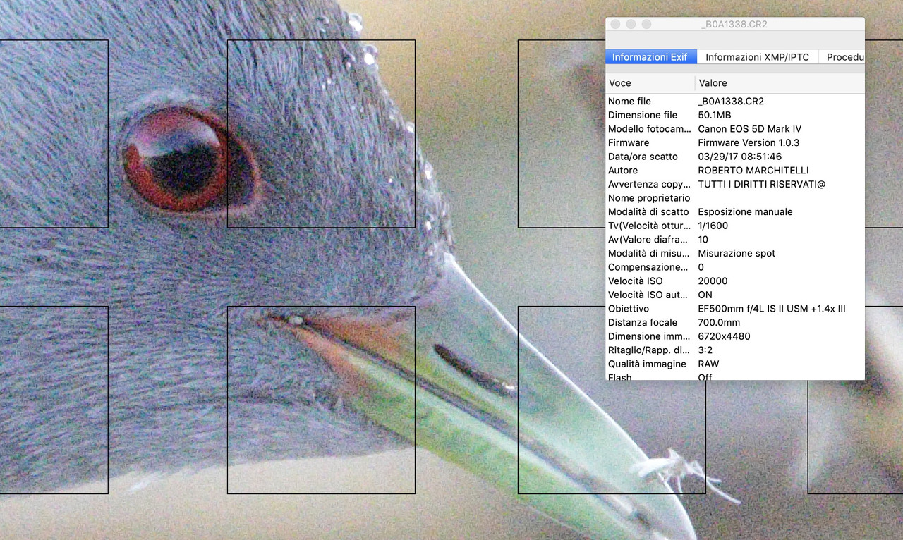Select the Nome file row
The image size is (903, 540).
[735, 102]
